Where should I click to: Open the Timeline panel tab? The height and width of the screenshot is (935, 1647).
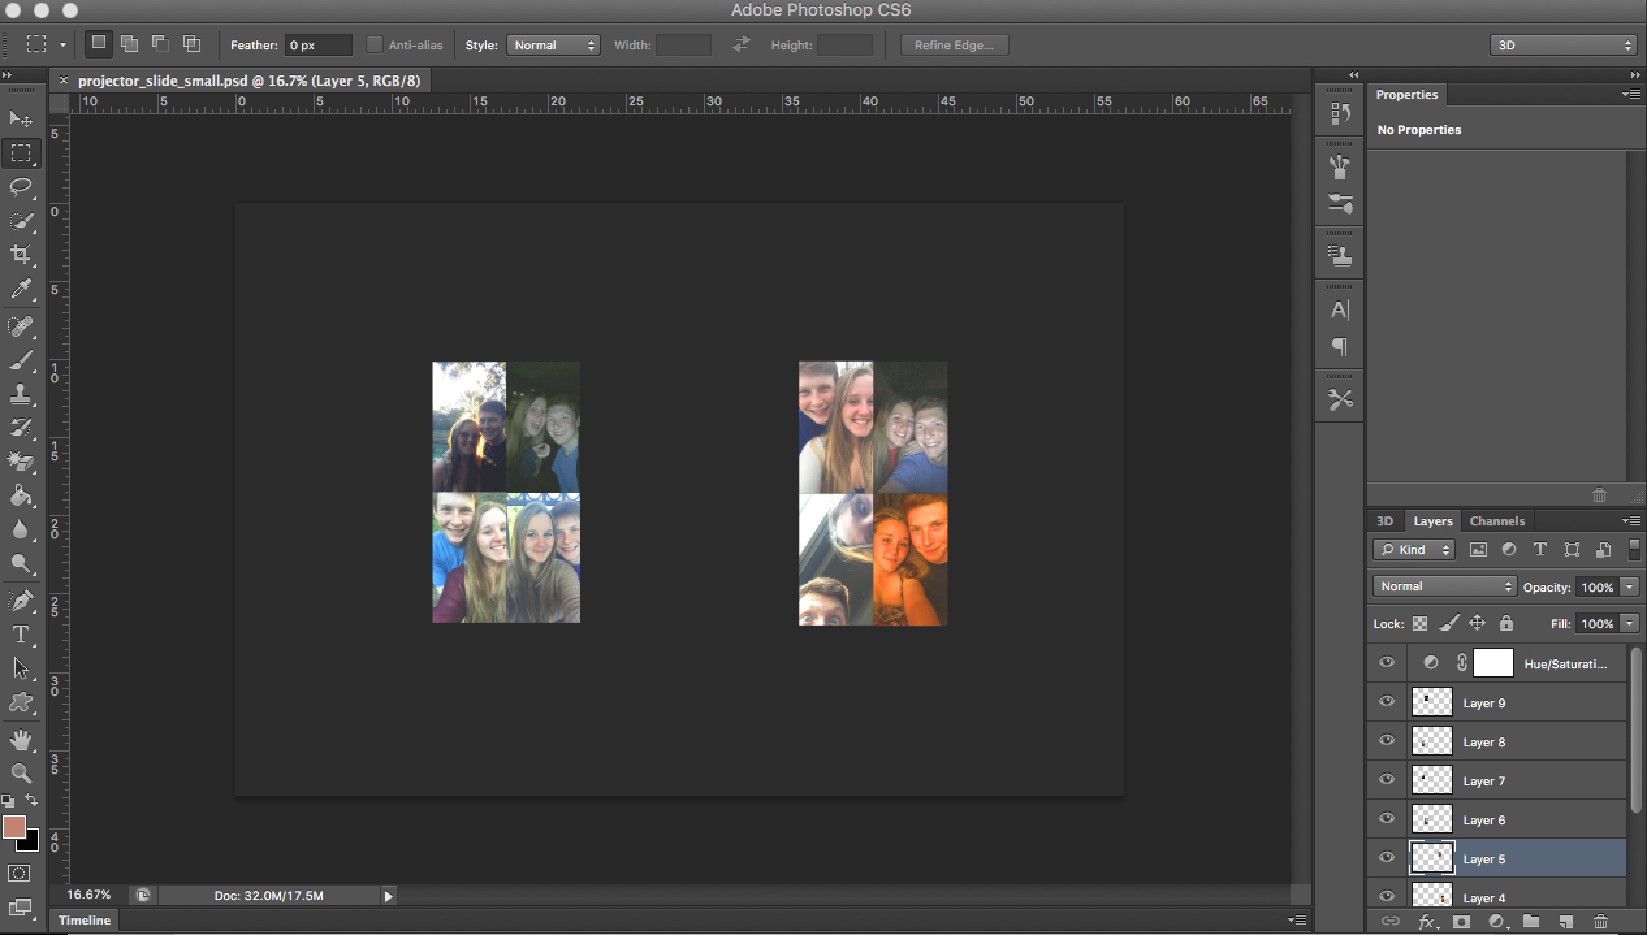tap(85, 920)
